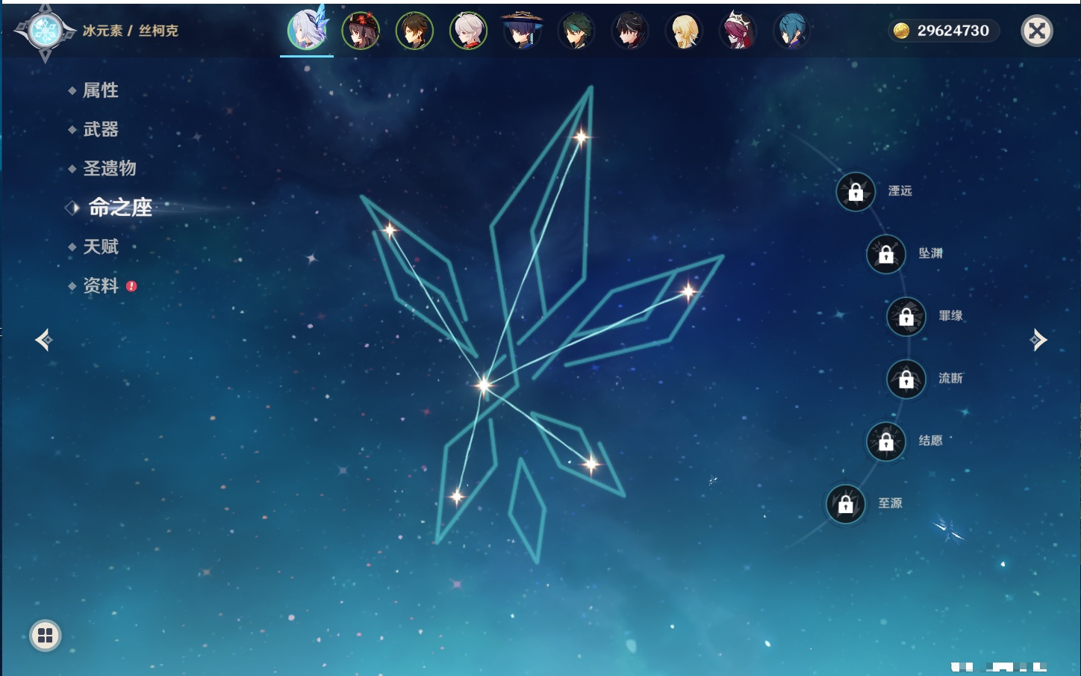1081x676 pixels.
Task: Switch to Wanderer's avatar with wide hat
Action: [522, 31]
